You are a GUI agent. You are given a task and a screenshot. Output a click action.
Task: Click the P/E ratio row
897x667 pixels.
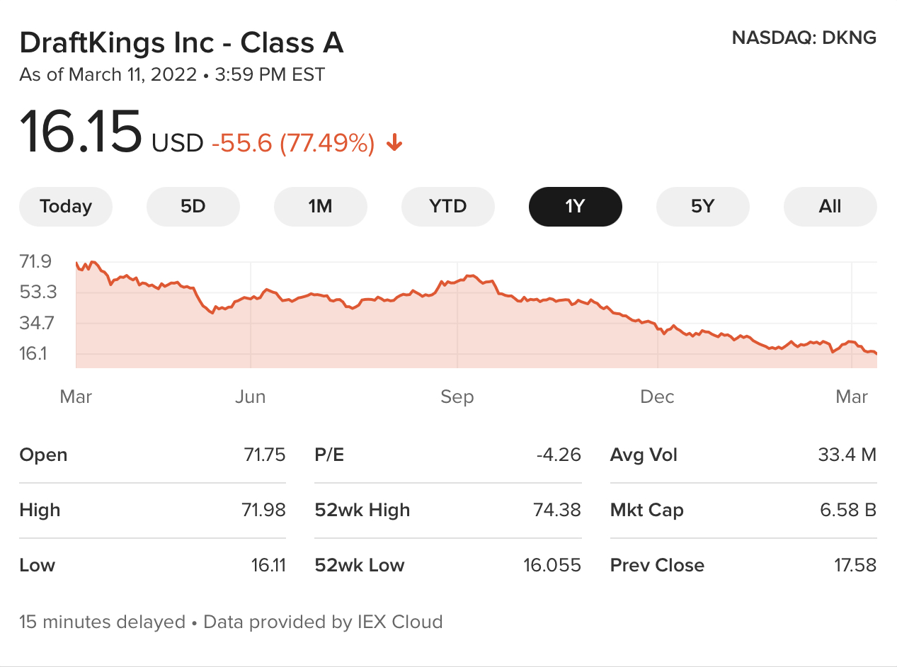447,455
